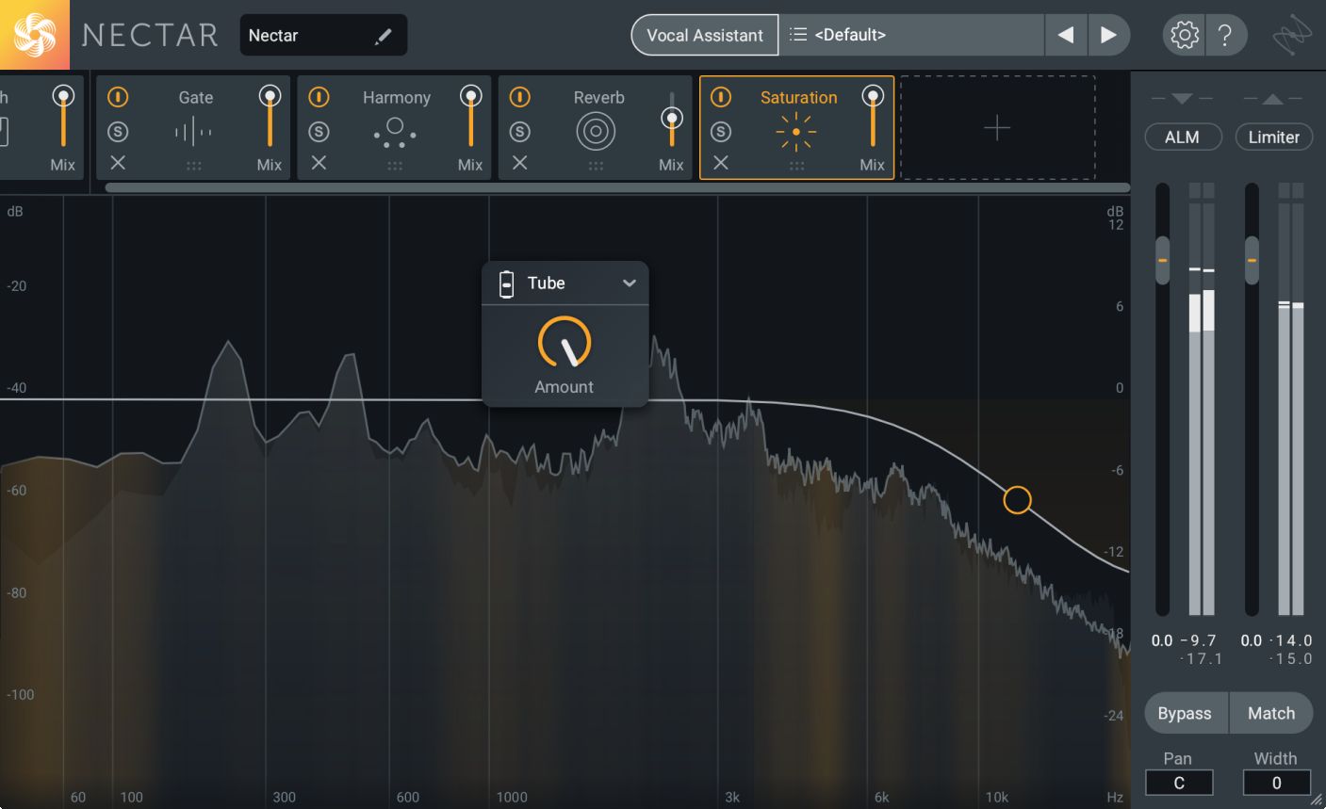Select the orange filter node on curve
The height and width of the screenshot is (809, 1326).
[1017, 500]
